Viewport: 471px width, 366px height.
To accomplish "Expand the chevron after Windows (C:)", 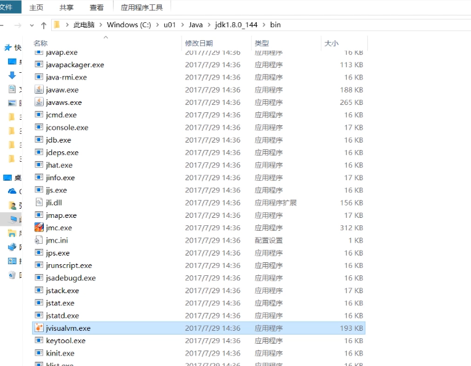I will pyautogui.click(x=157, y=25).
